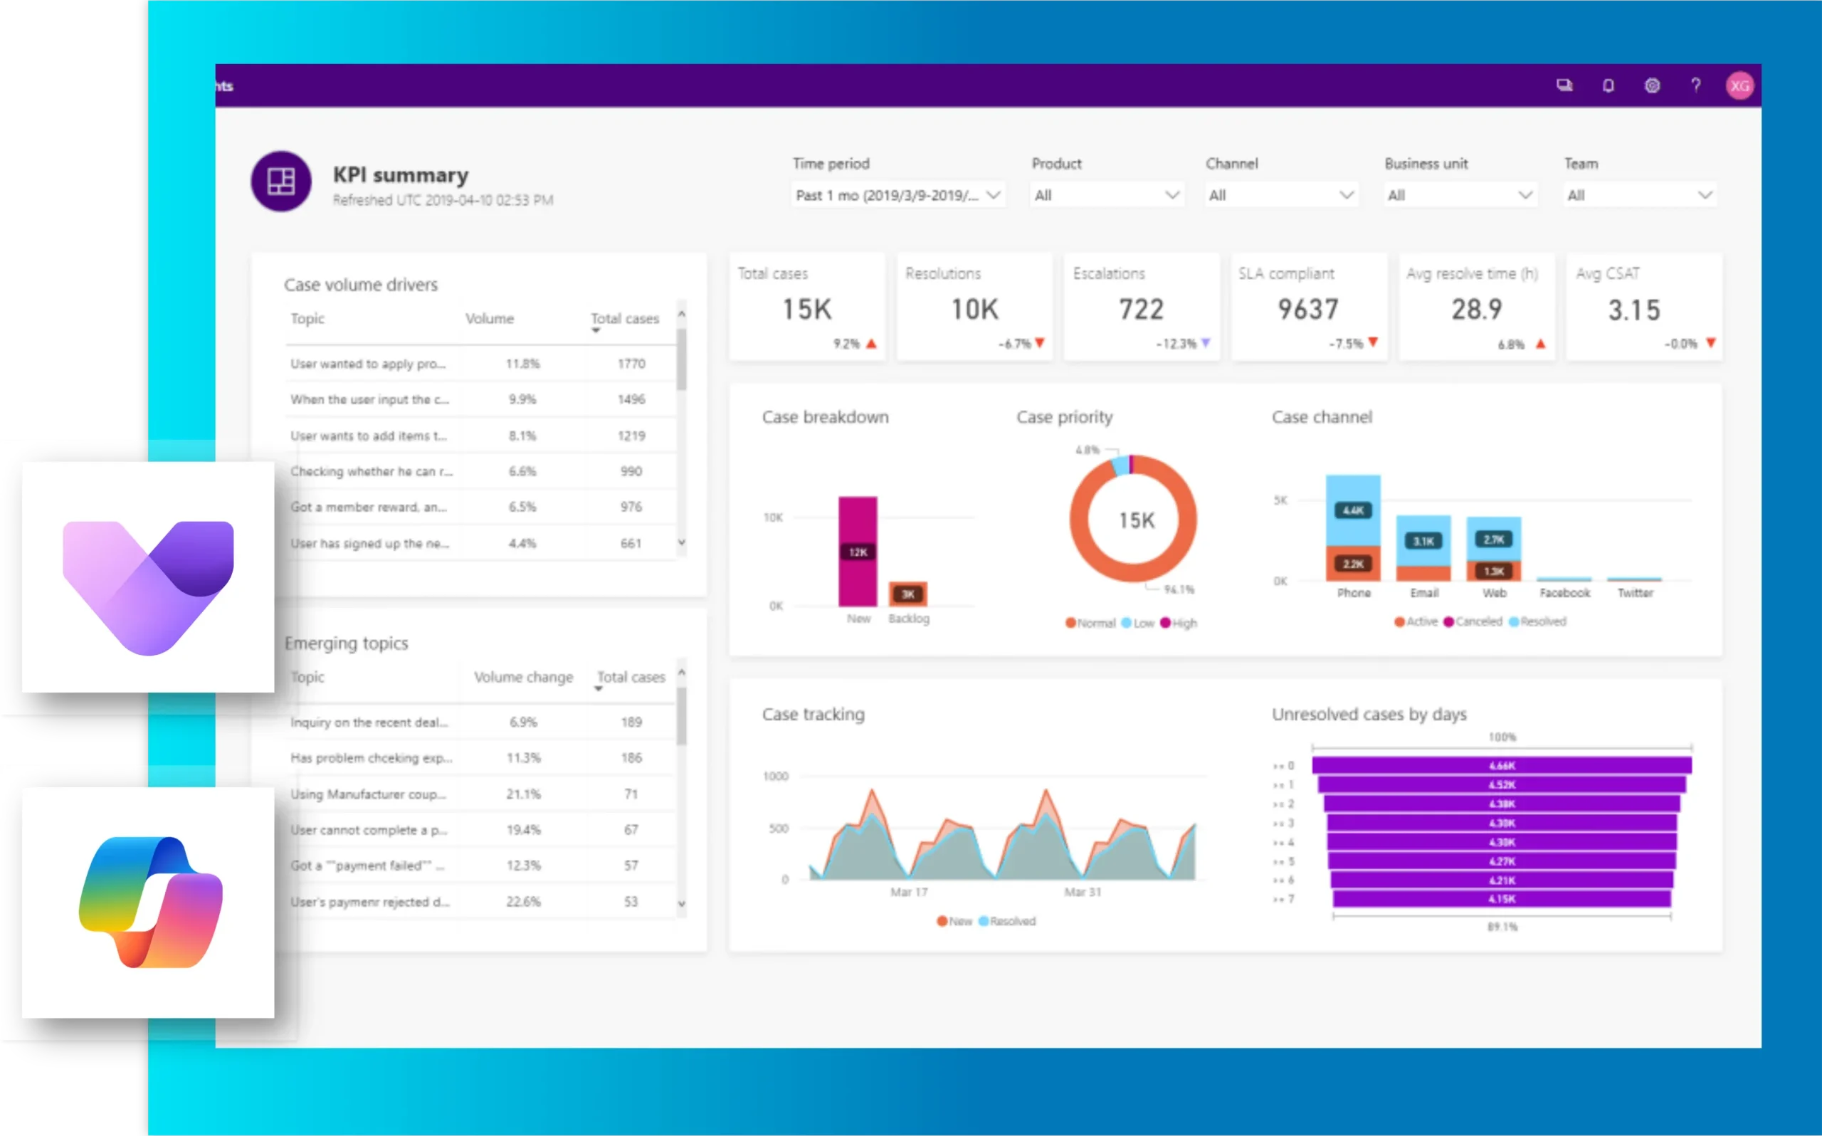Open the Team filter dropdown
This screenshot has width=1822, height=1136.
click(x=1640, y=195)
